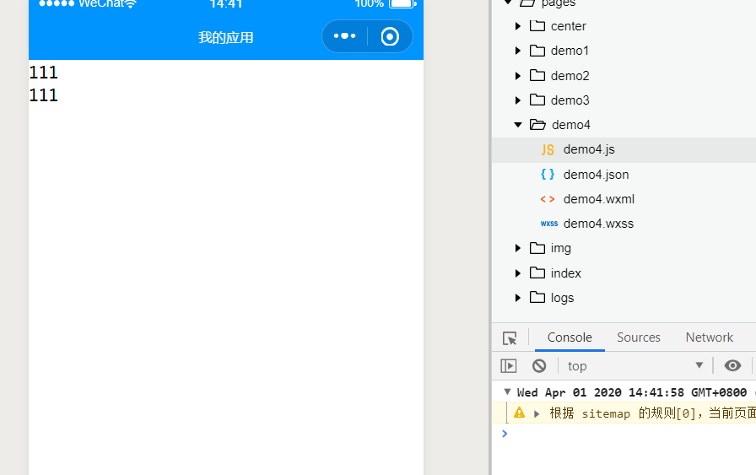
Task: Expand the index folder arrow
Action: pos(518,273)
